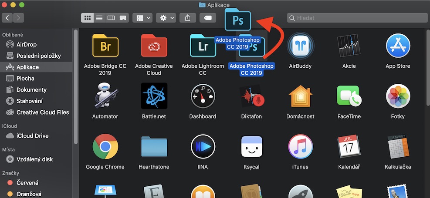Viewport: 430px width, 198px height.
Task: Open the Hearthstone folder
Action: click(154, 147)
